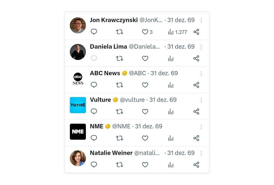
Task: Reply to Natalie Weiner's post
Action: (x=94, y=165)
